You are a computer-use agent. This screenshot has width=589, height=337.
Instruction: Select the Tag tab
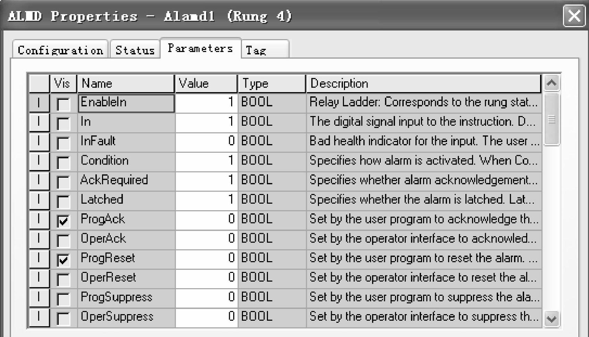coord(264,50)
